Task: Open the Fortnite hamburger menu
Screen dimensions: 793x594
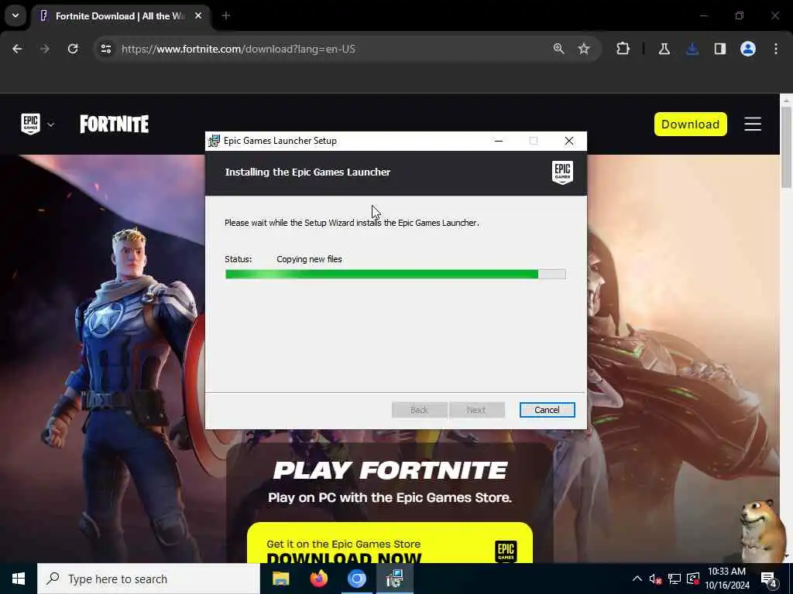Action: (x=753, y=124)
